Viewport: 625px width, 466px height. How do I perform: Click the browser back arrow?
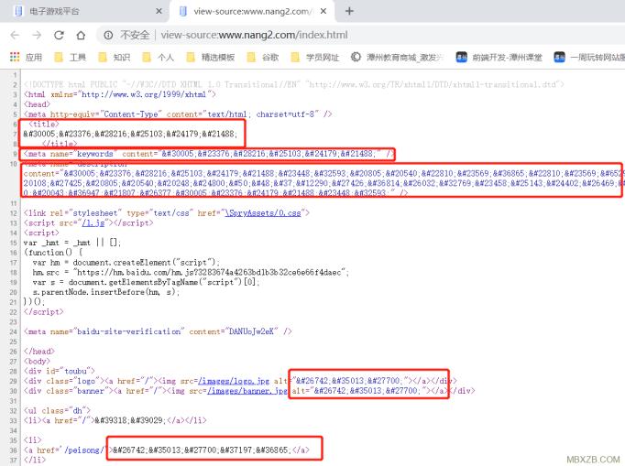pyautogui.click(x=15, y=36)
